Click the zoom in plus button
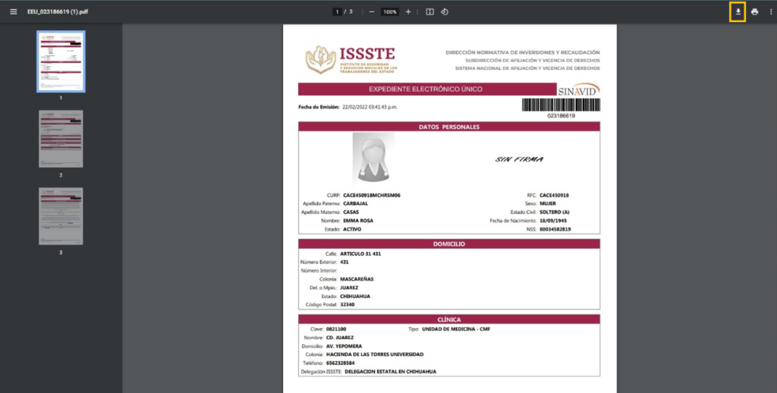Image resolution: width=777 pixels, height=393 pixels. click(408, 12)
